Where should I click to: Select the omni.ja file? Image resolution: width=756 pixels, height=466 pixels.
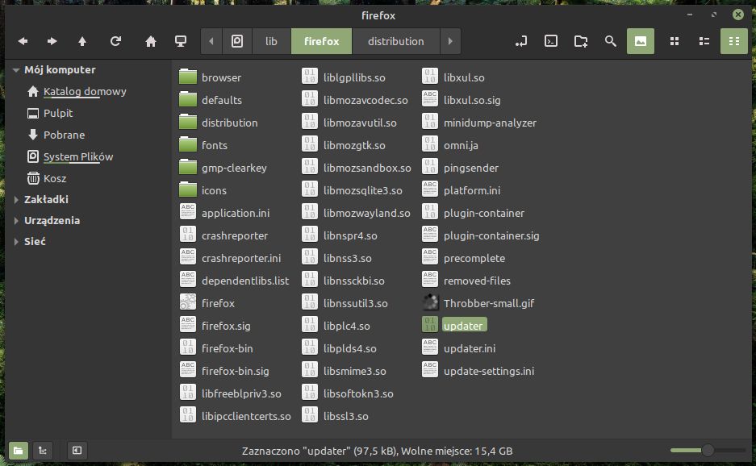coord(450,145)
